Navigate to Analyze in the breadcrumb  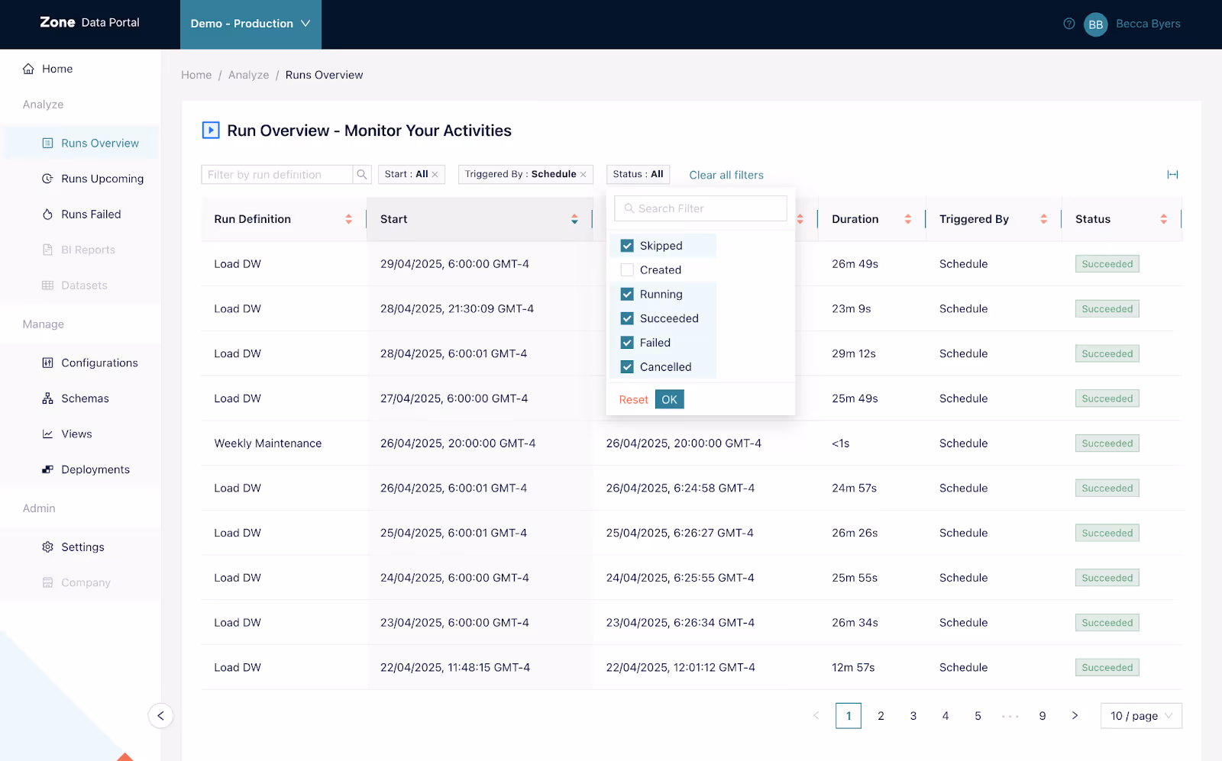248,74
